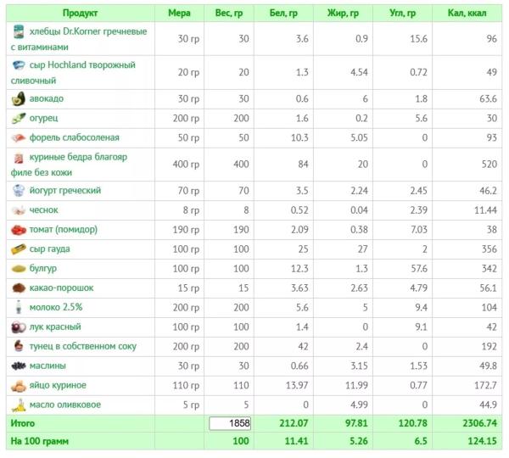This screenshot has width=509, height=458.
Task: Click the 'масло оливковое' link
Action: pos(64,405)
